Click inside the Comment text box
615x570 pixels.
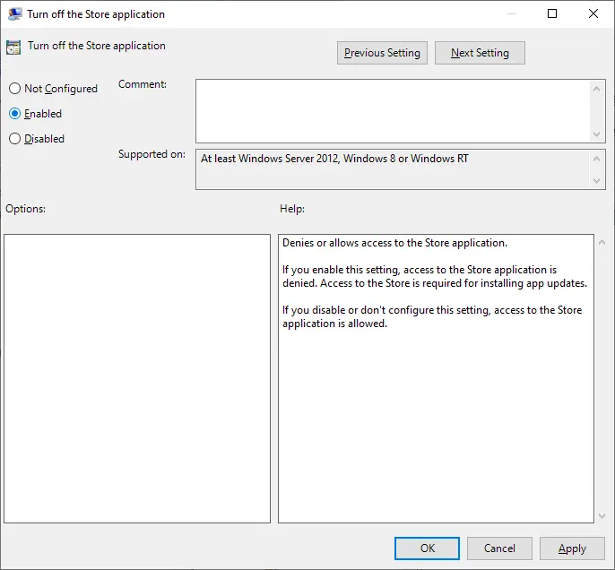(393, 110)
